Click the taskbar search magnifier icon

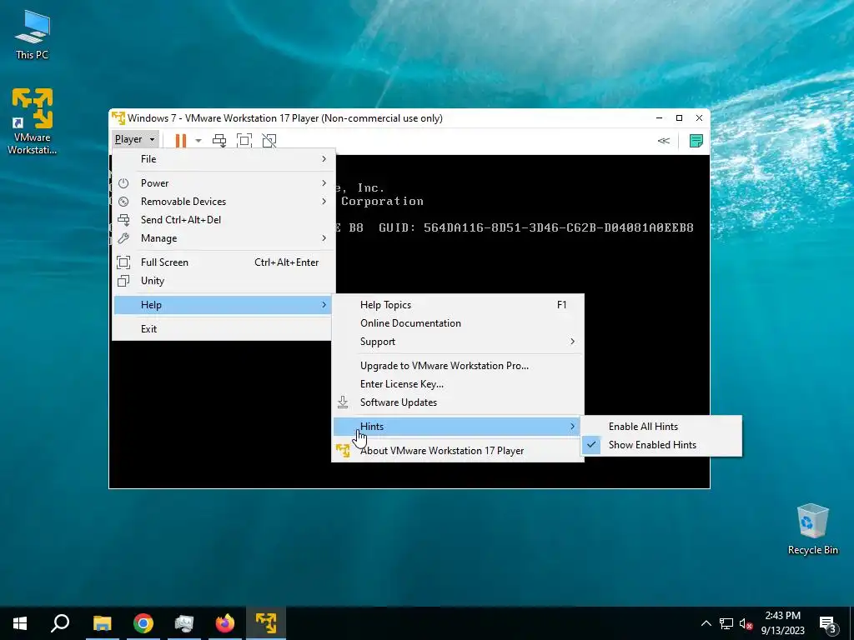60,623
